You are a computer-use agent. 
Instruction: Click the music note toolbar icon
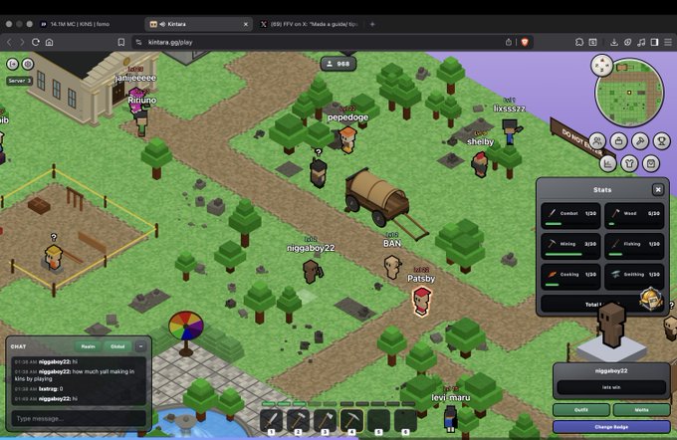point(641,42)
